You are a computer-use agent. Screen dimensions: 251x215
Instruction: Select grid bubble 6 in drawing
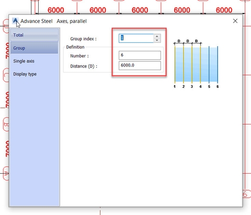[246, 194]
